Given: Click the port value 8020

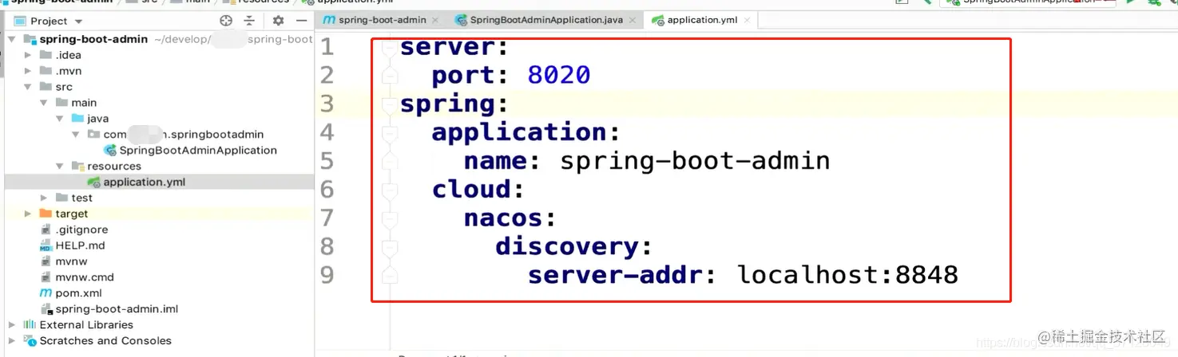Looking at the screenshot, I should click(x=559, y=75).
